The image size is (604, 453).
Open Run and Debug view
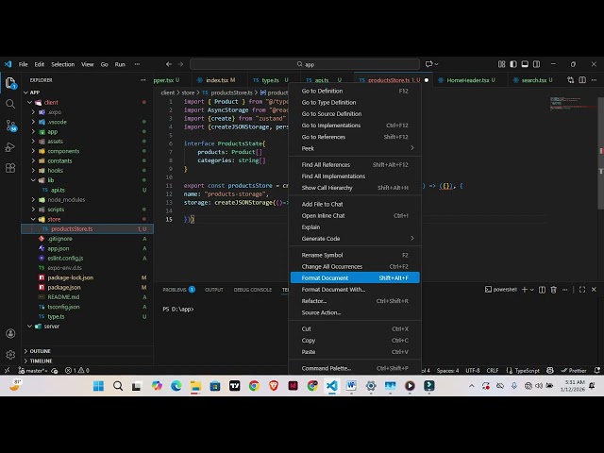click(10, 146)
